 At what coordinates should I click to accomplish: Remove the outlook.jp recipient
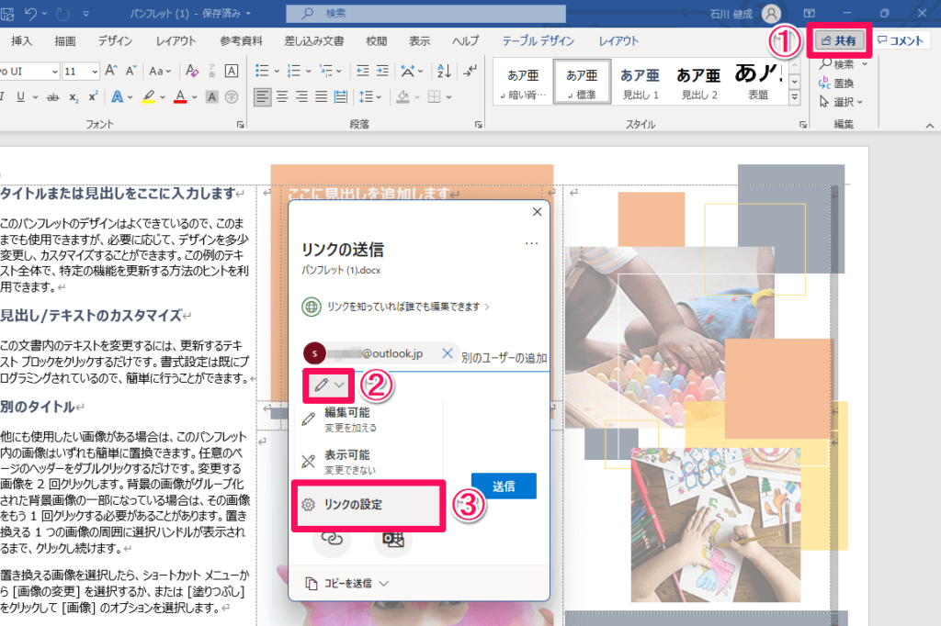coord(448,353)
